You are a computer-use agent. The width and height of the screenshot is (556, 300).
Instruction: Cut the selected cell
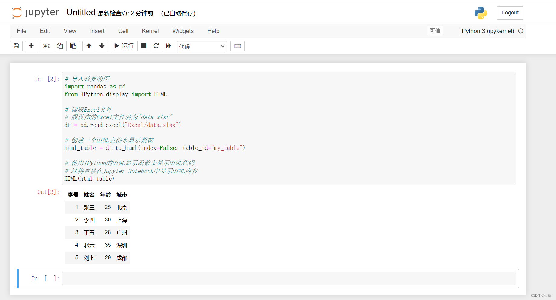click(46, 46)
